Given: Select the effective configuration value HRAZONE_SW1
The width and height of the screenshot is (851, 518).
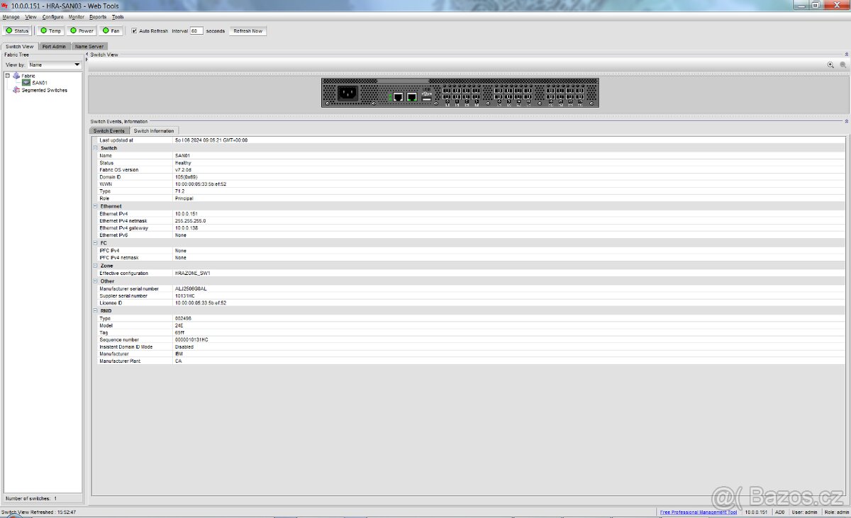Looking at the screenshot, I should (x=193, y=273).
